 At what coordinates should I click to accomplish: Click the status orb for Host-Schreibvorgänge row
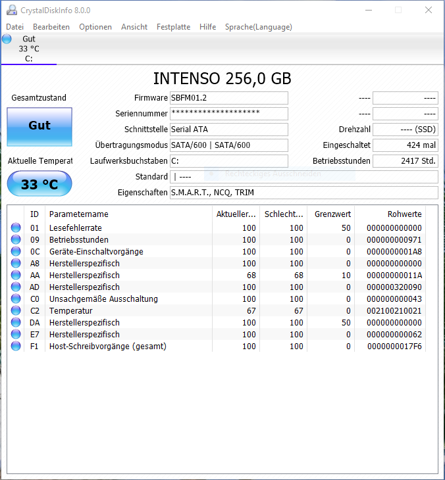point(16,346)
